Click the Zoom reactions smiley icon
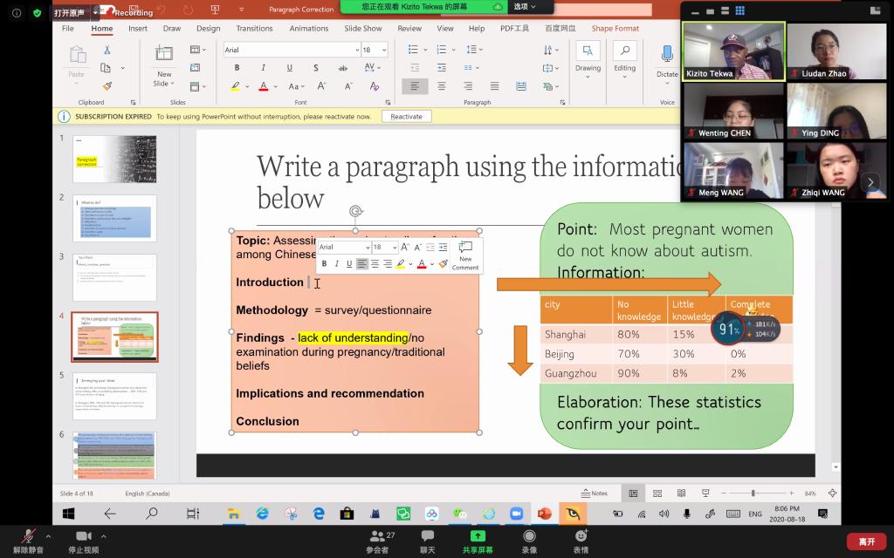Screen dimensions: 894x558 [x=581, y=536]
